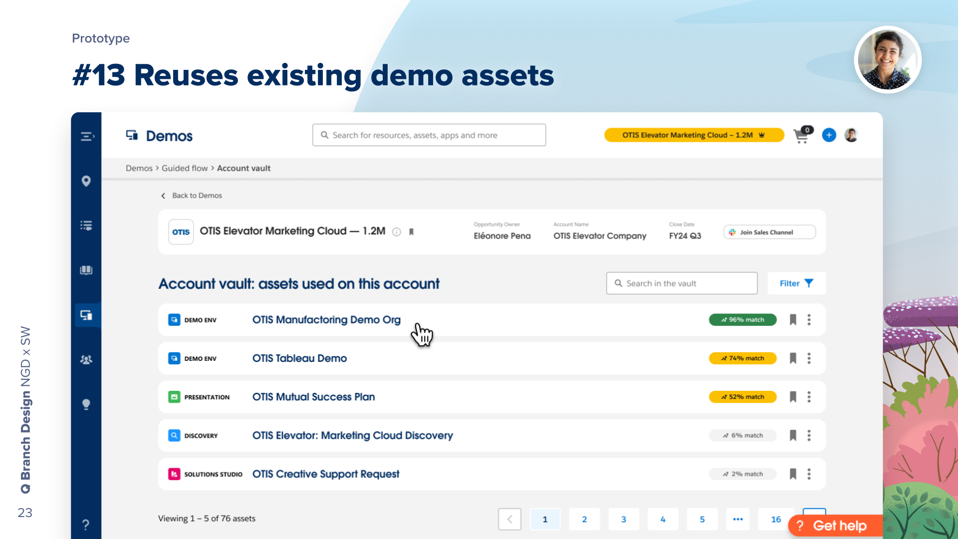The height and width of the screenshot is (539, 958).
Task: Click the sidebar question mark help icon
Action: [86, 525]
